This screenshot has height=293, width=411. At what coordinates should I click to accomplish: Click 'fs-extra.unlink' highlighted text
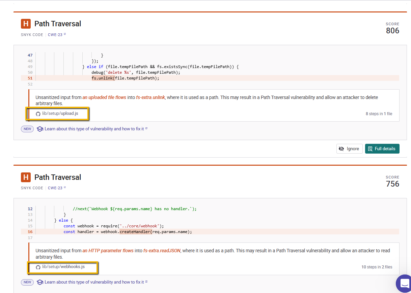point(150,97)
